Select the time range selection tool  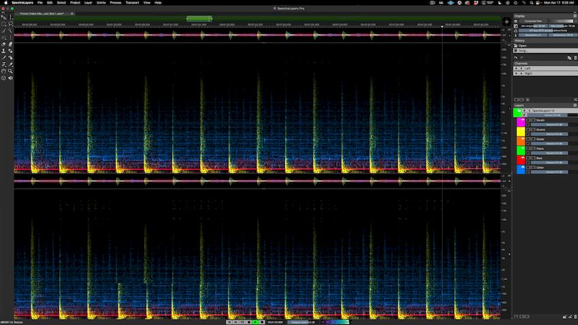point(10,17)
